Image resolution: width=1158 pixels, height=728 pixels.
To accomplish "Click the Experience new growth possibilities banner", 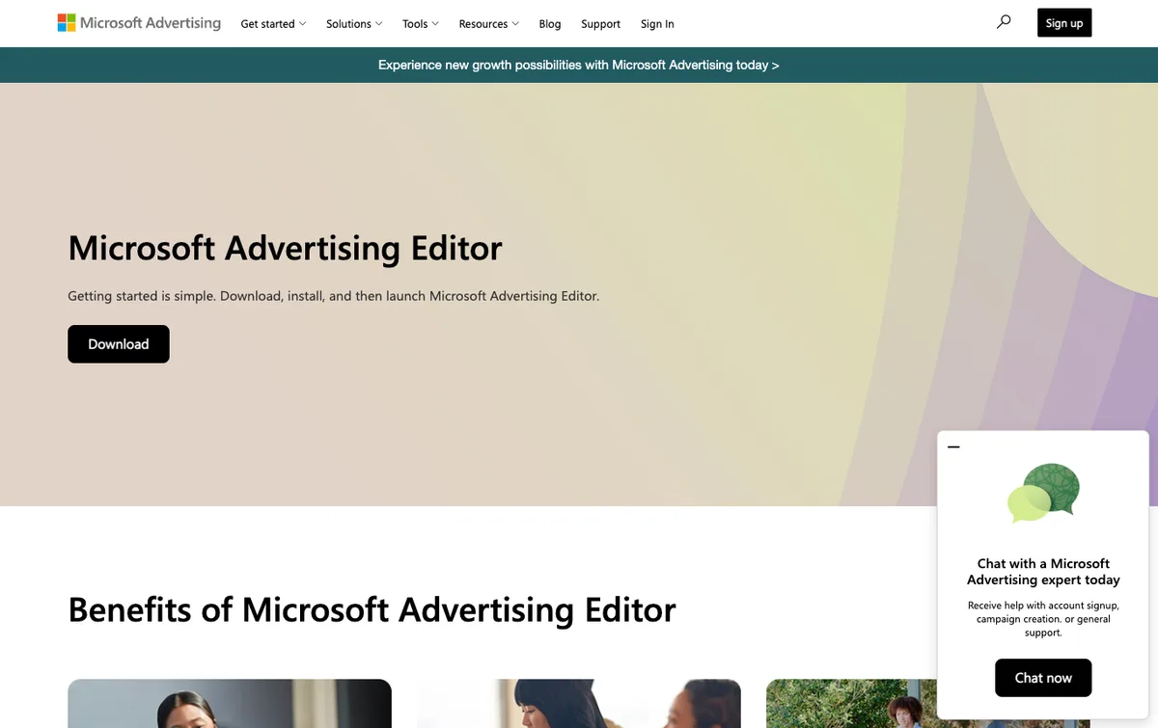I will tap(579, 65).
